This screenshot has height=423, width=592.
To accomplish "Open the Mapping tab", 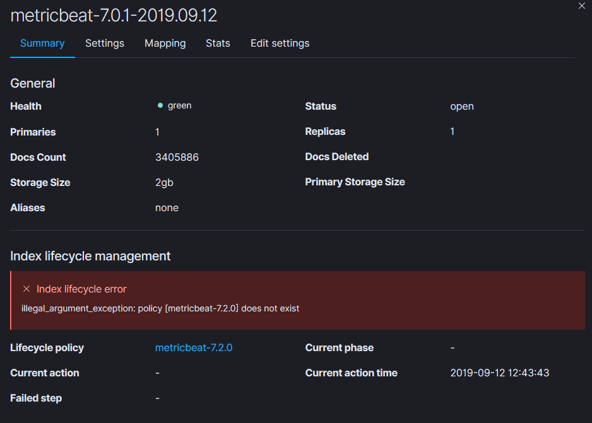I will point(165,43).
